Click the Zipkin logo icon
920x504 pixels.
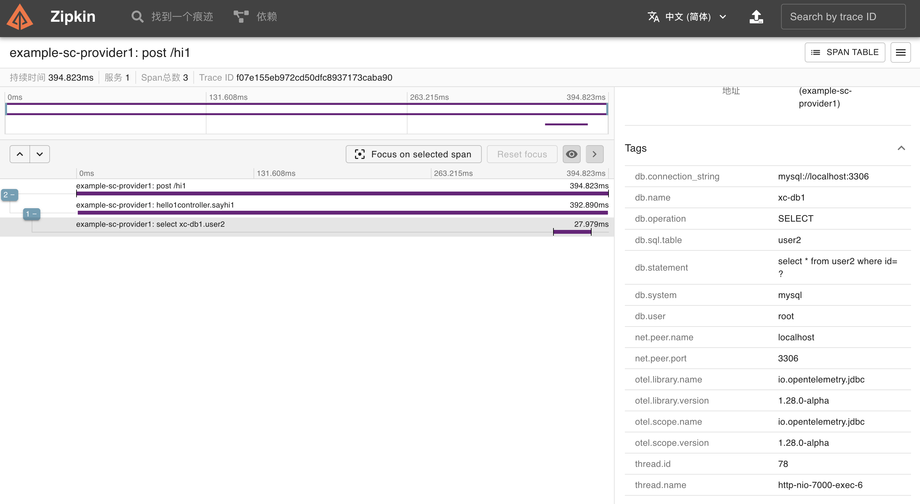(20, 16)
